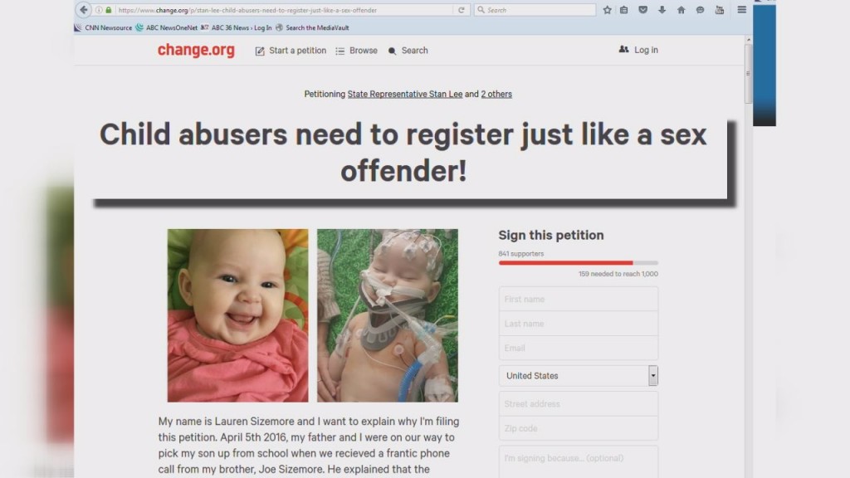Open the Pocket save icon
The width and height of the screenshot is (850, 478).
643,10
